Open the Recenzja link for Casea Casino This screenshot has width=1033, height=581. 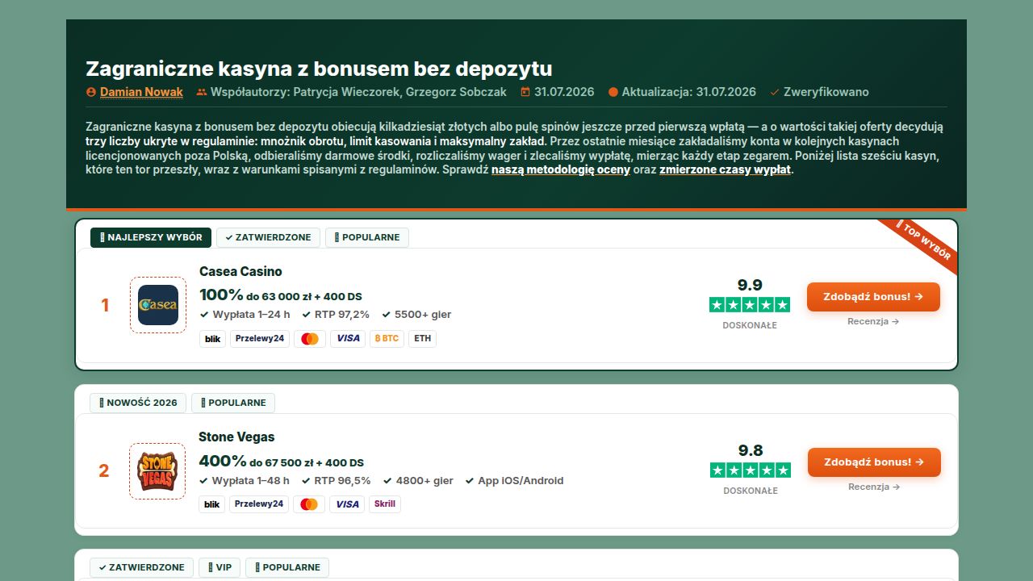click(873, 321)
